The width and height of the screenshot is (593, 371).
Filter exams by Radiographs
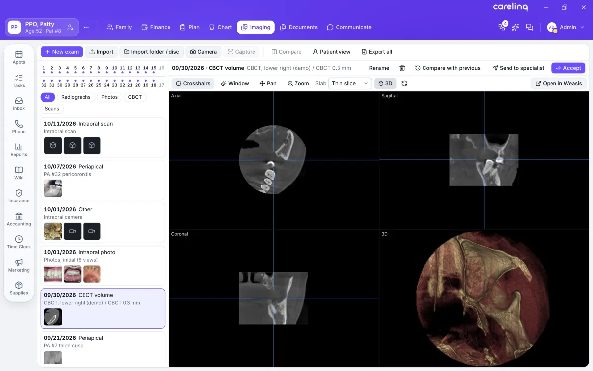76,97
